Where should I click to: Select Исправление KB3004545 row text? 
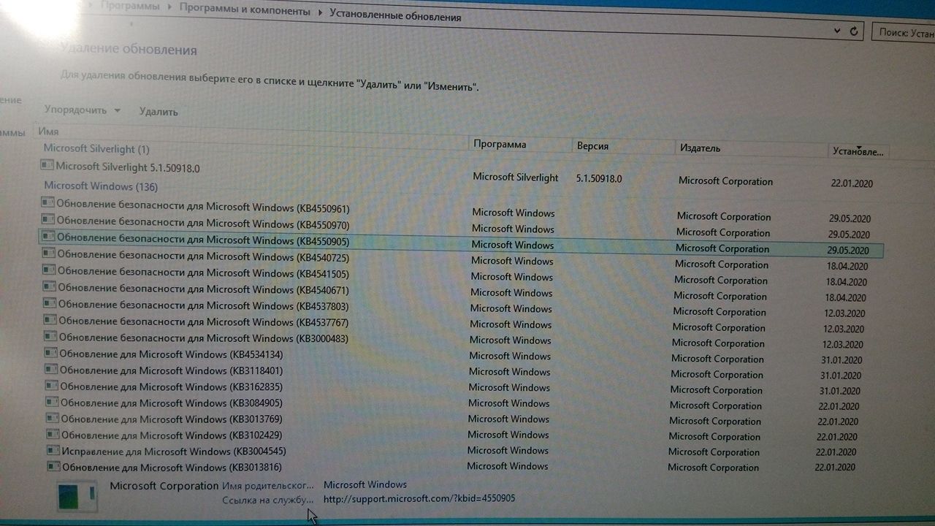[x=174, y=451]
